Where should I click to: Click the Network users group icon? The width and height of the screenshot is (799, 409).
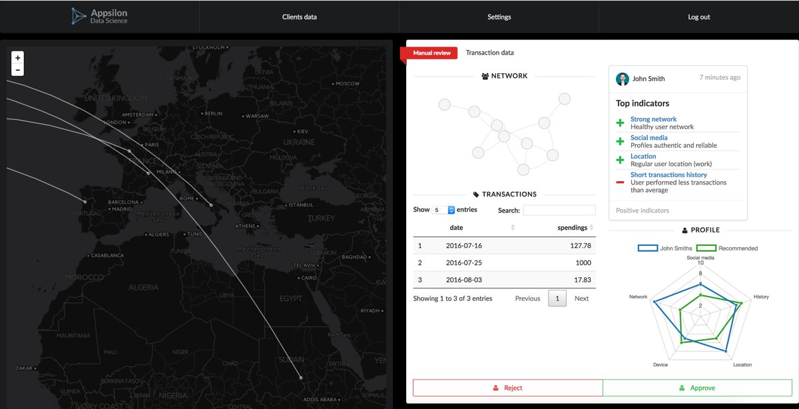(x=485, y=76)
